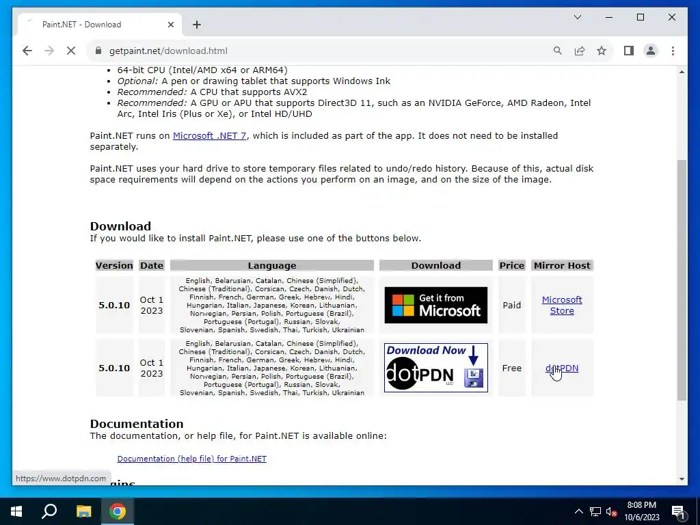This screenshot has width=700, height=525.
Task: Click version 5.0.10 in the Paid row
Action: point(114,306)
